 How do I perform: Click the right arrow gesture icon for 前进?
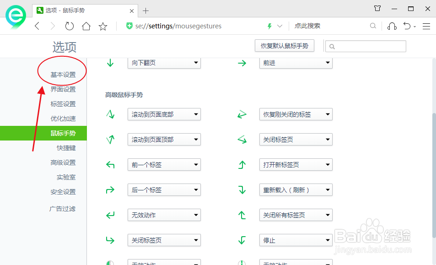coord(242,63)
